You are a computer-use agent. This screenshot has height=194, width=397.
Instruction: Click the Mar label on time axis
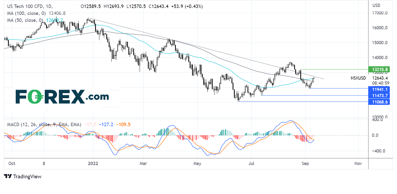point(143,163)
